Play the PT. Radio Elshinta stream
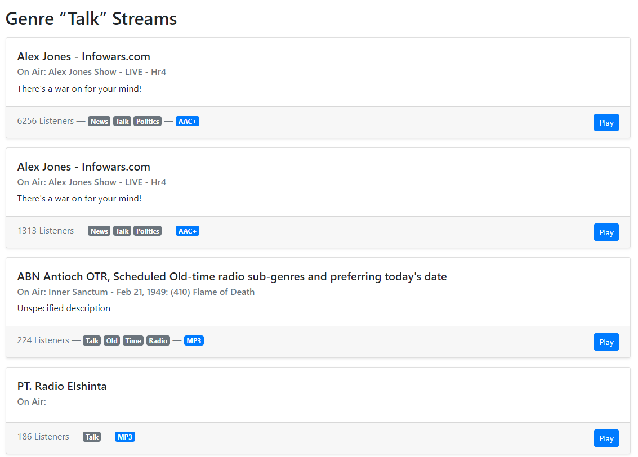The image size is (638, 457). click(606, 438)
